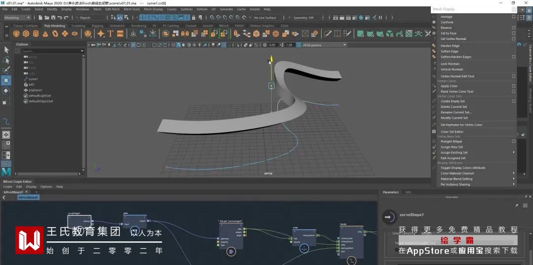533x265 pixels.
Task: Create a polygon disc from the shelf
Action: [75, 33]
